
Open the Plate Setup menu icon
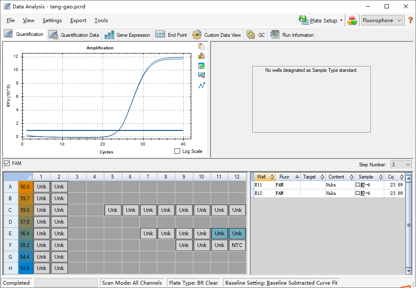coord(303,20)
